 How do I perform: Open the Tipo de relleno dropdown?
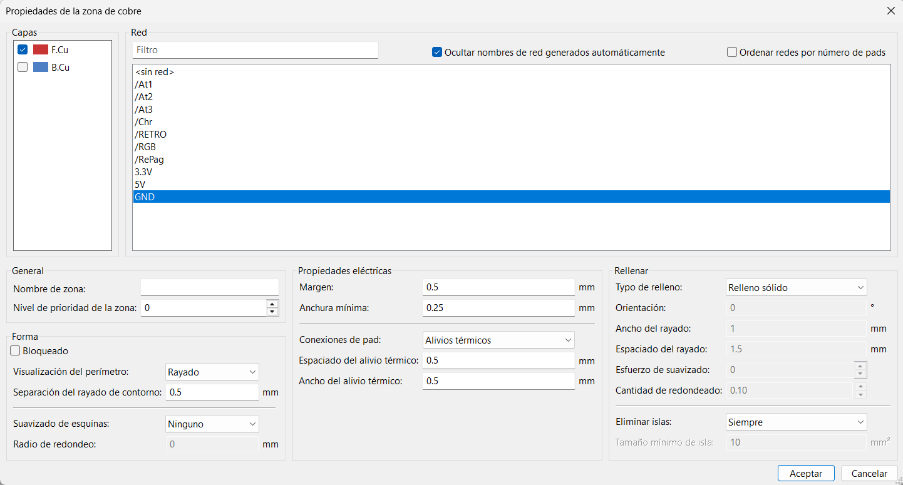pyautogui.click(x=796, y=287)
